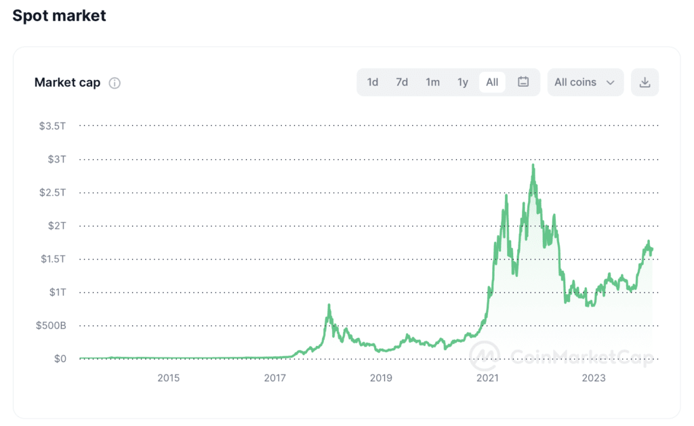694x426 pixels.
Task: Enable the 1d time range
Action: pyautogui.click(x=372, y=81)
